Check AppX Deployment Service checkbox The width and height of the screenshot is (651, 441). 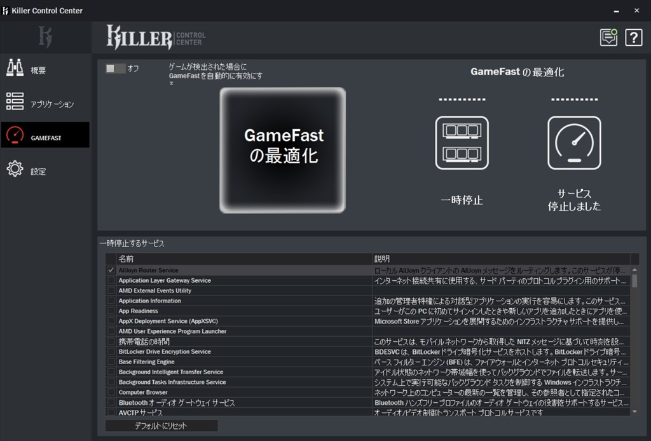coord(111,321)
